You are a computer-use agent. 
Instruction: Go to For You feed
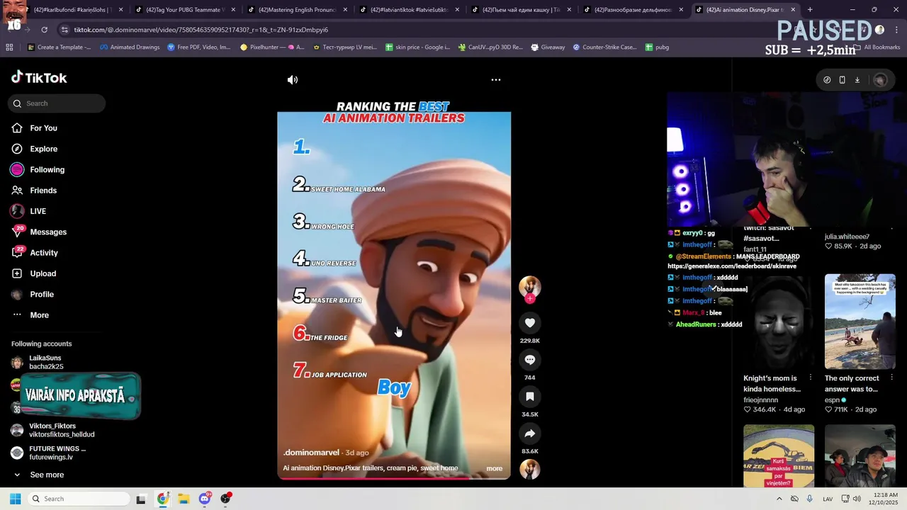[43, 128]
